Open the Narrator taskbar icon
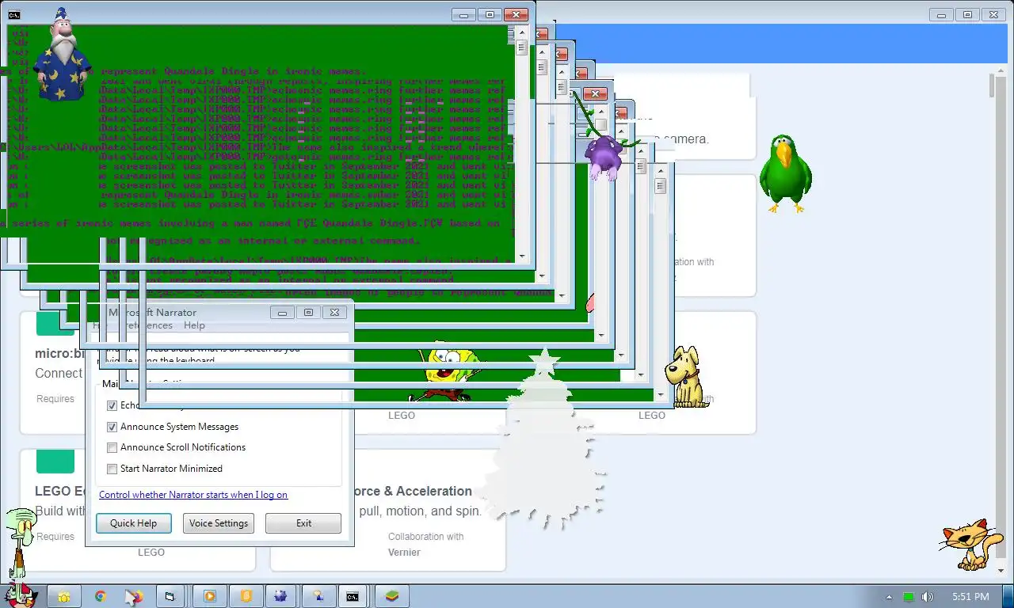The width and height of the screenshot is (1014, 608). (x=318, y=596)
